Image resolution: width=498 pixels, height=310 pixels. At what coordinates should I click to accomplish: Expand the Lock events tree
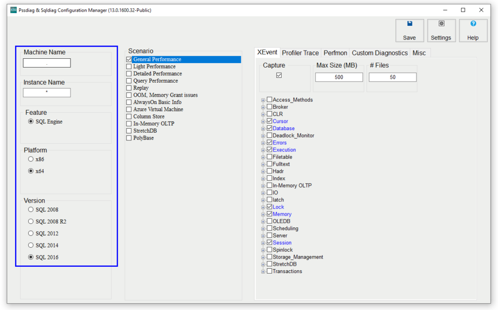(263, 207)
